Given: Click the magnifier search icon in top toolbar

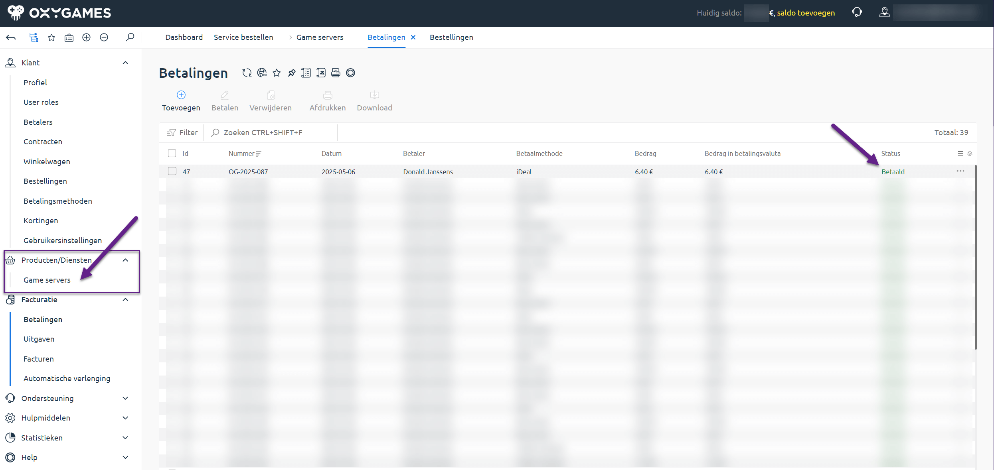Looking at the screenshot, I should (x=130, y=37).
